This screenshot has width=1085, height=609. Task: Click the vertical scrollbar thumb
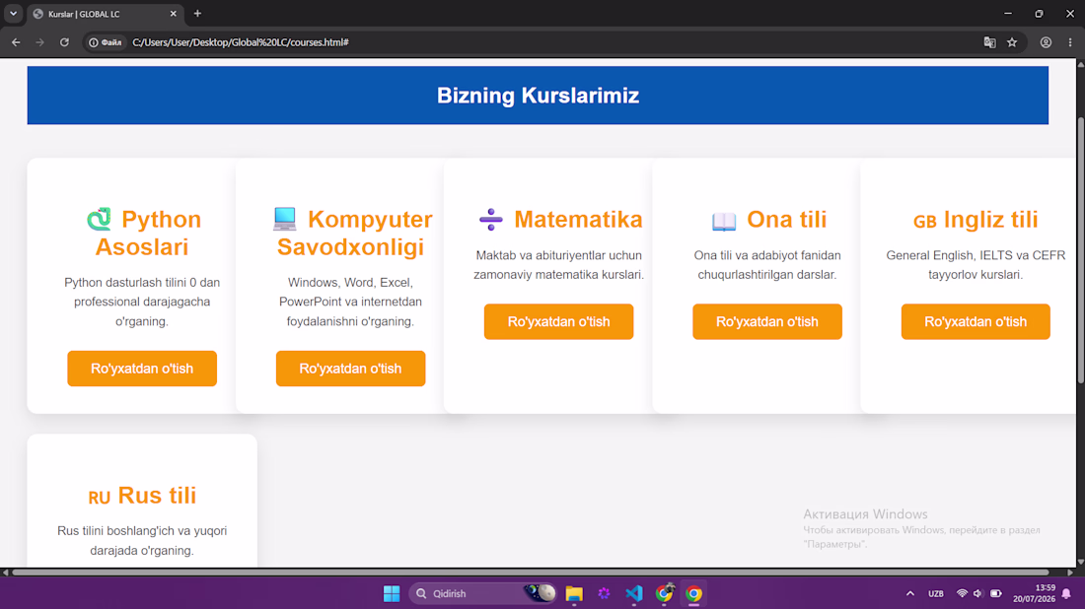[1080, 250]
